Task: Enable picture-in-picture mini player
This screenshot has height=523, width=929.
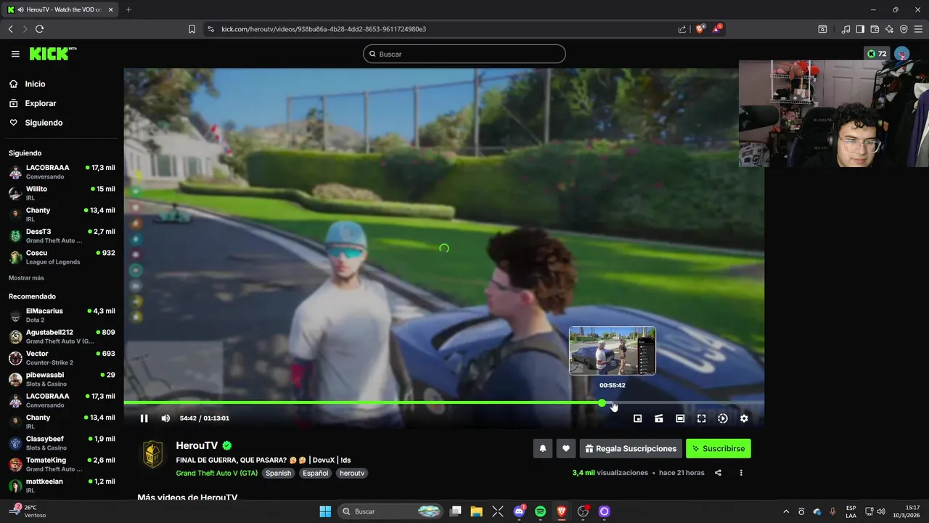Action: pos(638,418)
